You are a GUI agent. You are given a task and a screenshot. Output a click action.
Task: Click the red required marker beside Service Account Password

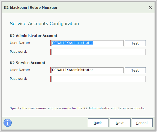pos(51,79)
